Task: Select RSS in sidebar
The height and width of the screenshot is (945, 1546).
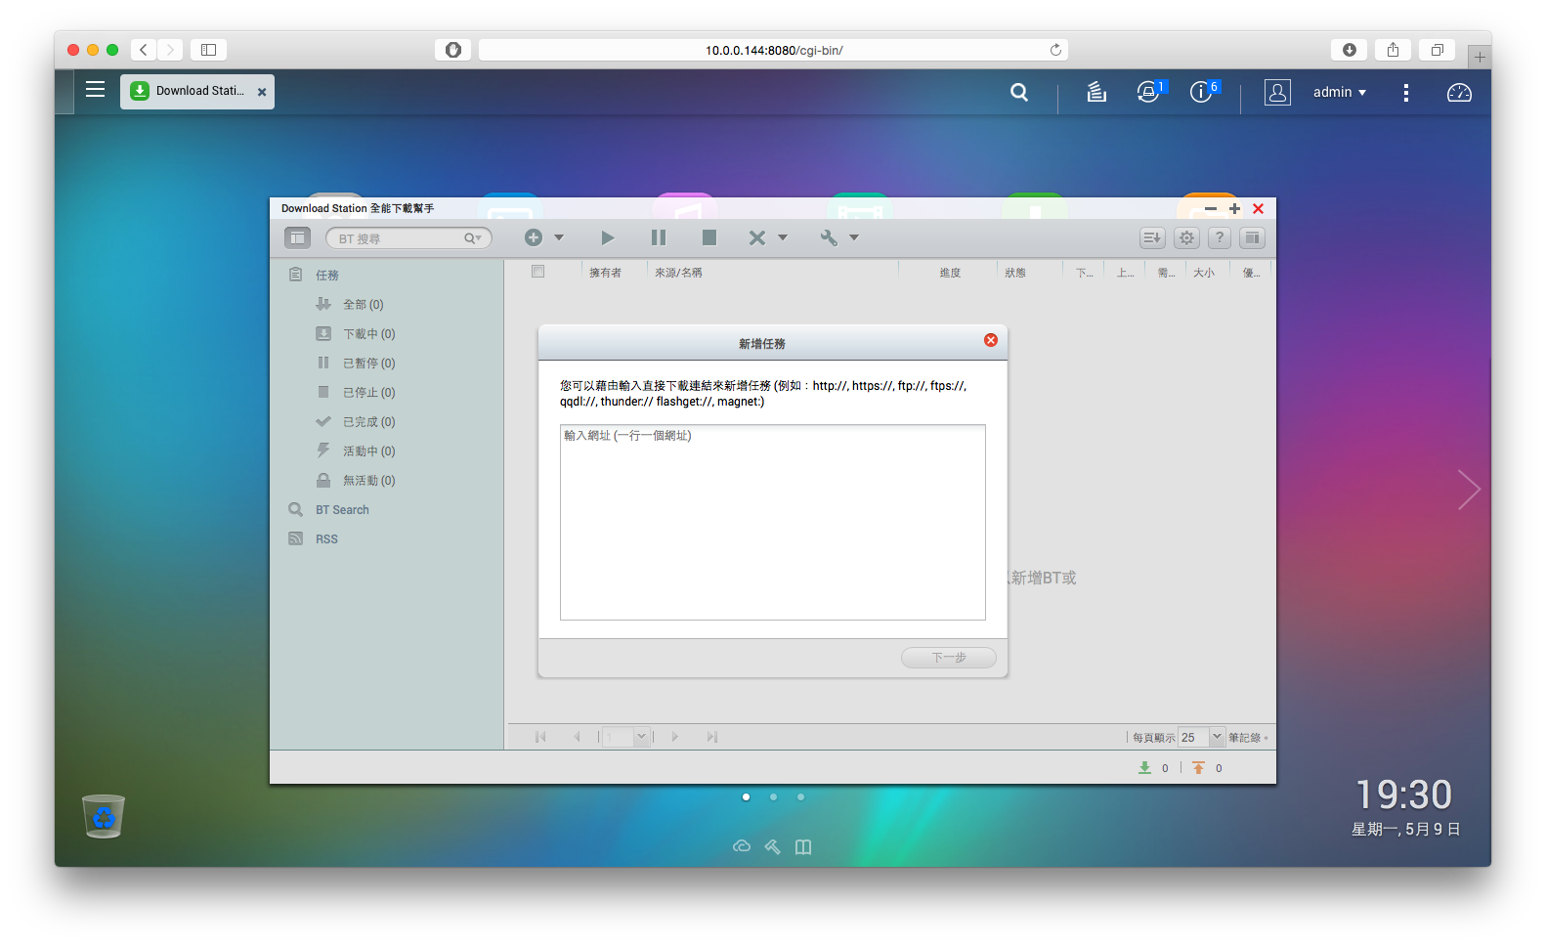Action: (x=326, y=539)
